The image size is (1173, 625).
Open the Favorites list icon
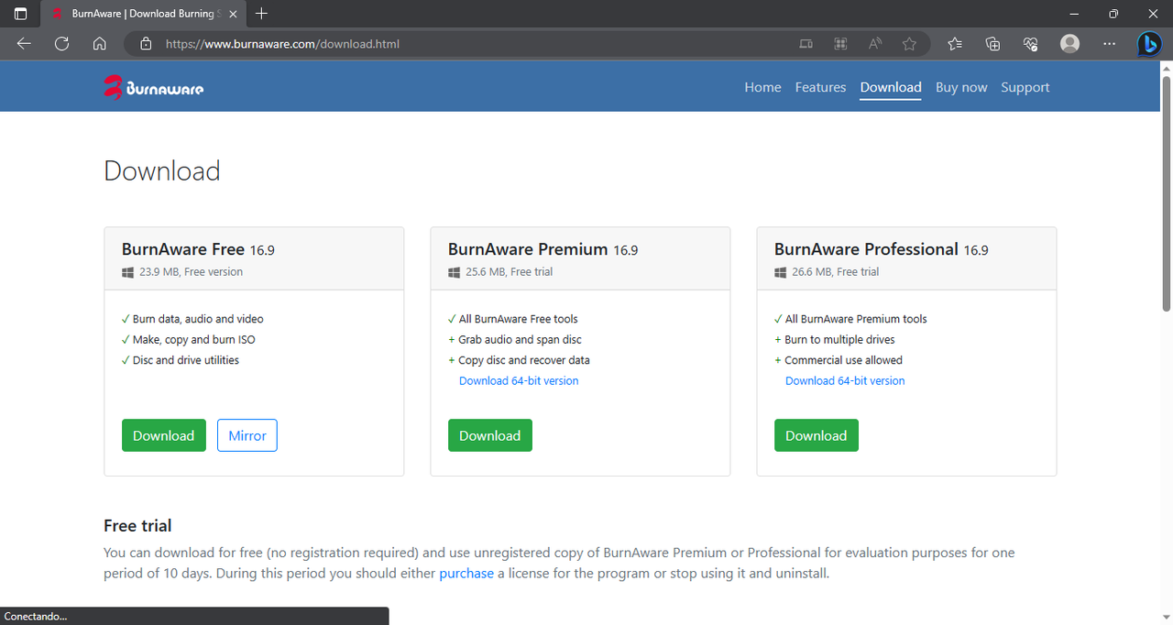[x=955, y=43]
